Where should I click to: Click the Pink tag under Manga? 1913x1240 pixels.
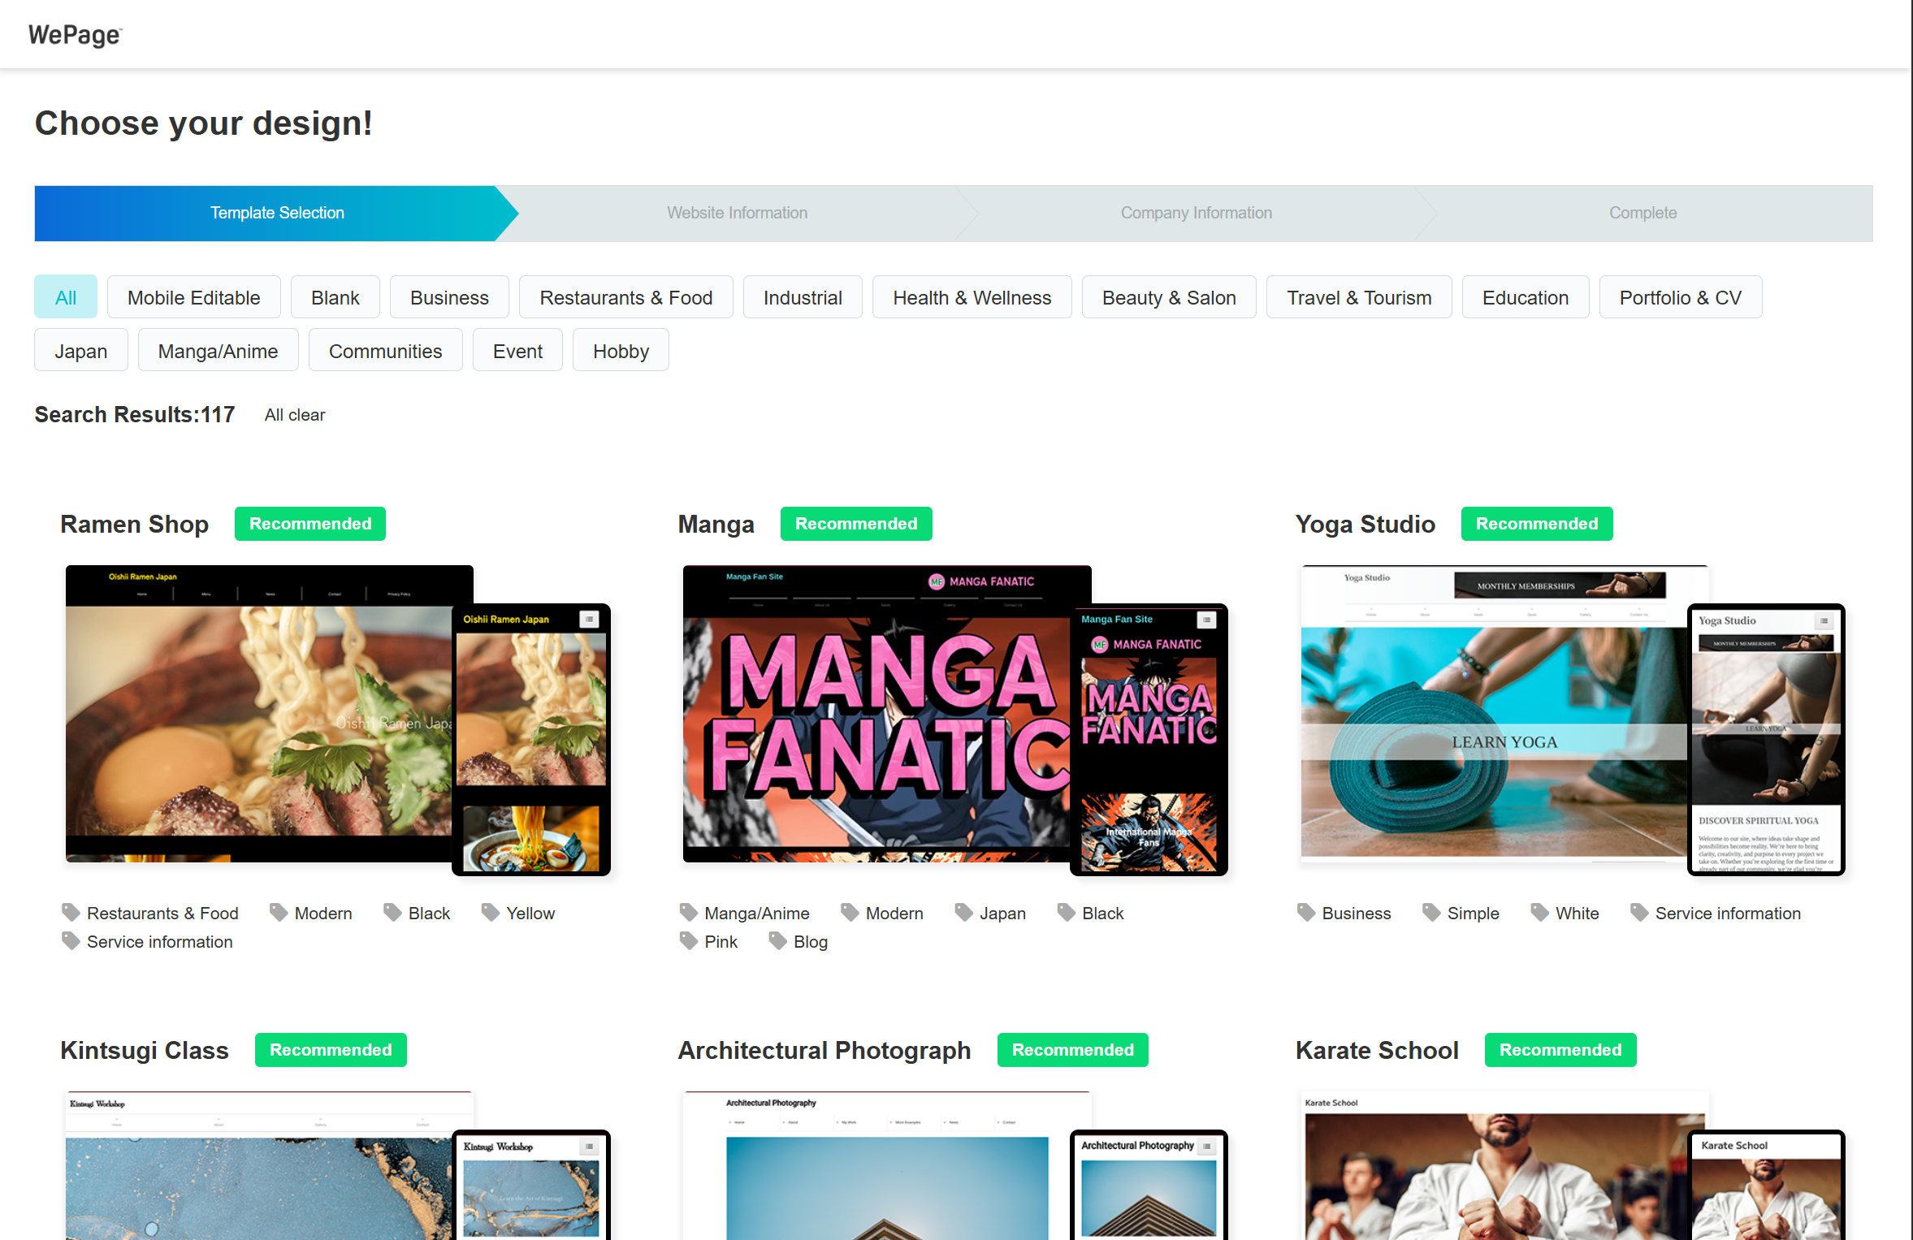pyautogui.click(x=721, y=942)
